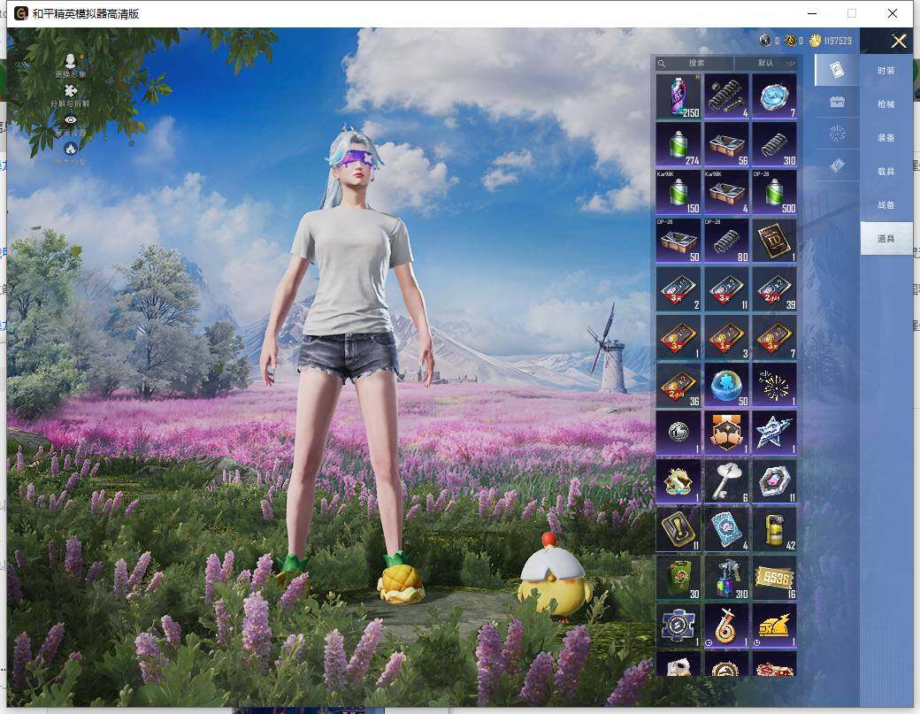Viewport: 920px width, 714px height.
Task: Select the treasure chest sub-category icon
Action: point(837,102)
